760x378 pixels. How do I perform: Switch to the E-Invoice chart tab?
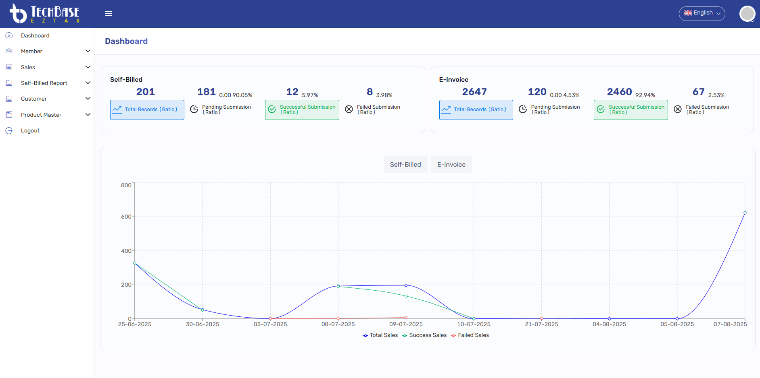point(451,165)
